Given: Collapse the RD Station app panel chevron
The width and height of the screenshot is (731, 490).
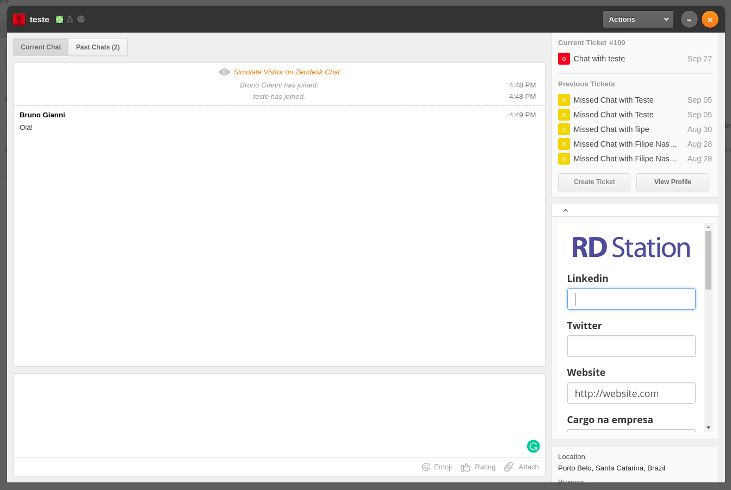Looking at the screenshot, I should [565, 210].
